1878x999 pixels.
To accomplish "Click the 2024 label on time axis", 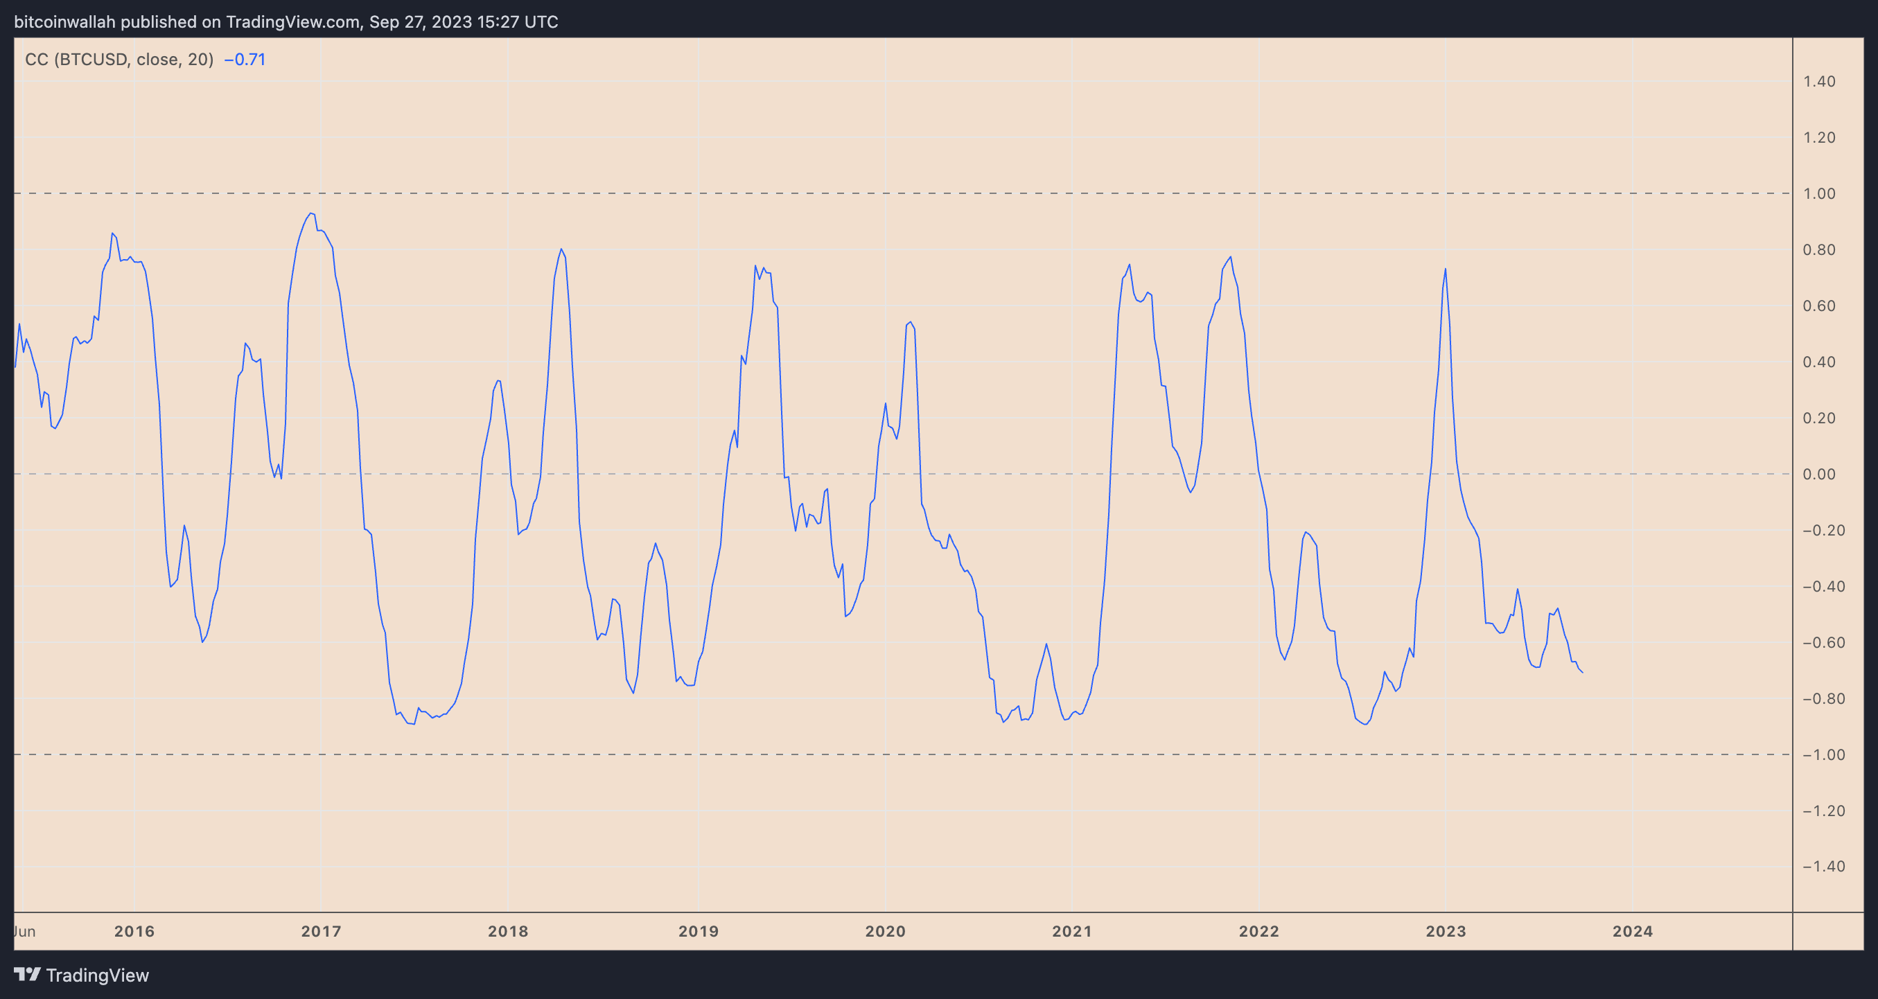I will (x=1632, y=931).
